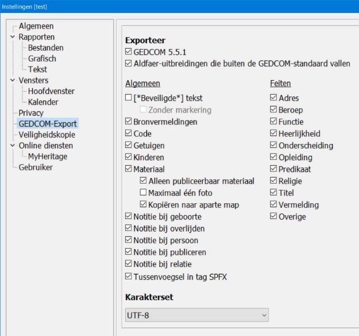Uncheck the GEDCOM 5.5.1 checkbox
The width and height of the screenshot is (359, 336).
tap(128, 53)
